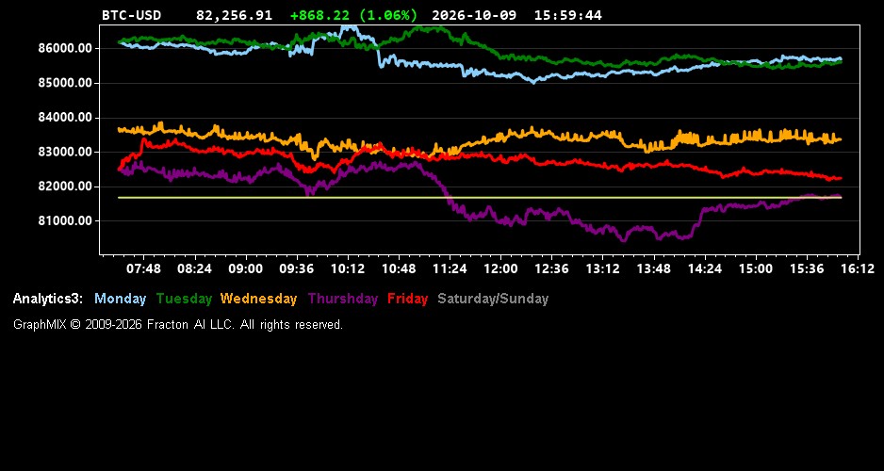The image size is (884, 471).
Task: Click the 13:12 time axis label
Action: click(602, 268)
